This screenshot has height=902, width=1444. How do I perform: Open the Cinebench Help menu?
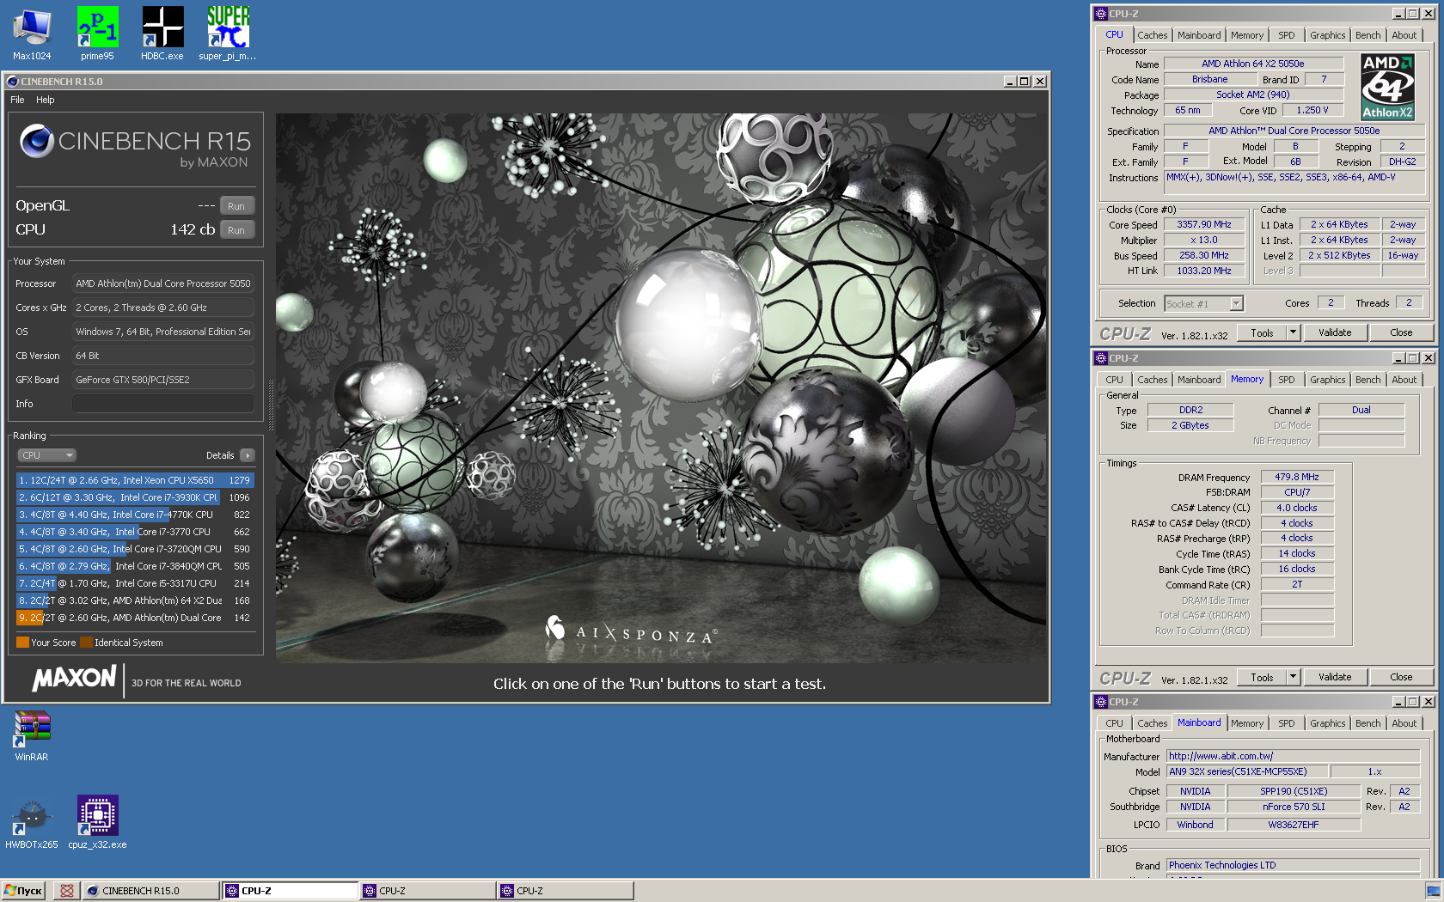[x=46, y=100]
